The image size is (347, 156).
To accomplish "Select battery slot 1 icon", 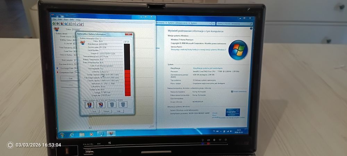I will click(x=89, y=105).
